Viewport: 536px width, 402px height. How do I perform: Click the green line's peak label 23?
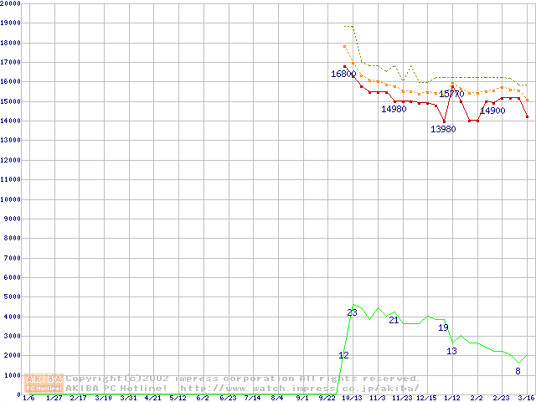[352, 312]
